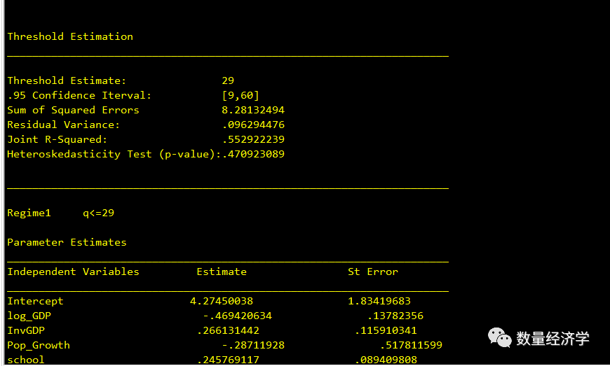The height and width of the screenshot is (366, 610).
Task: Click the WeChat logo watermark icon
Action: [x=499, y=338]
